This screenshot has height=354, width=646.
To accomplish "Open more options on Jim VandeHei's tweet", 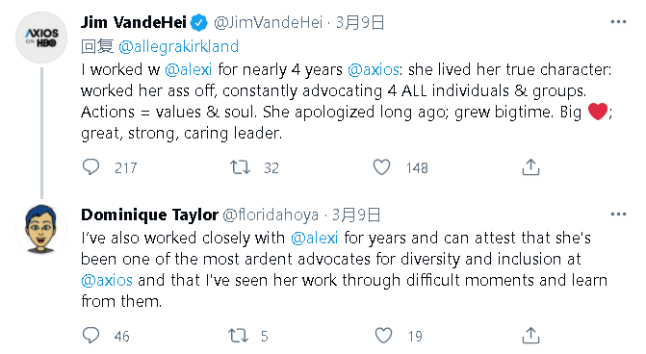I will click(x=618, y=22).
